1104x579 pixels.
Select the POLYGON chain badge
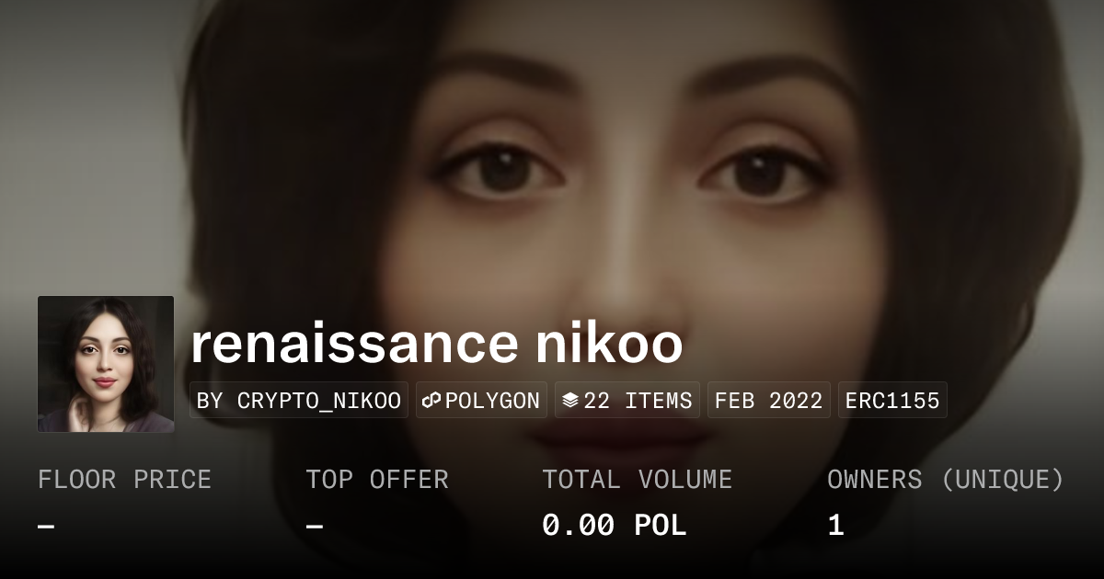(x=481, y=401)
